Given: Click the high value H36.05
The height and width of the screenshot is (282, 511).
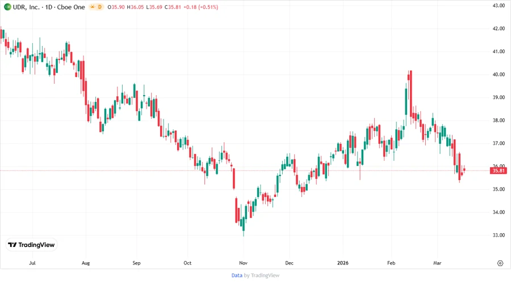Looking at the screenshot, I should 135,7.
